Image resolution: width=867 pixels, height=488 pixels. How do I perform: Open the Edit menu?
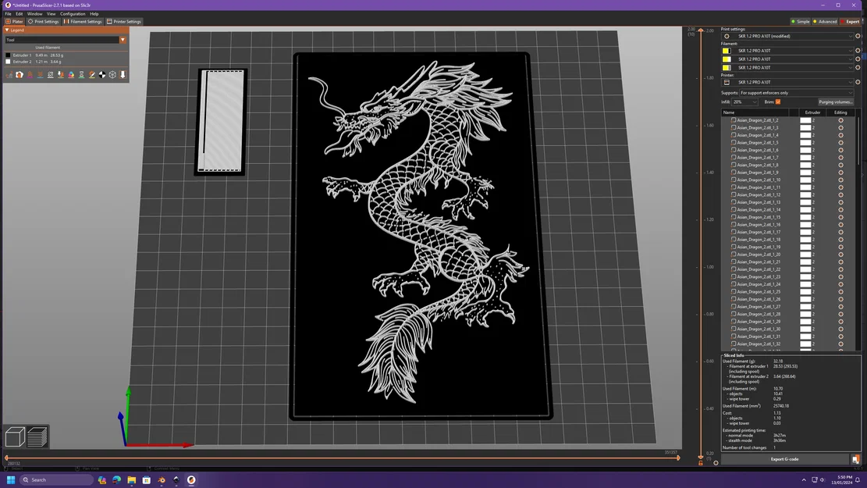pos(19,14)
